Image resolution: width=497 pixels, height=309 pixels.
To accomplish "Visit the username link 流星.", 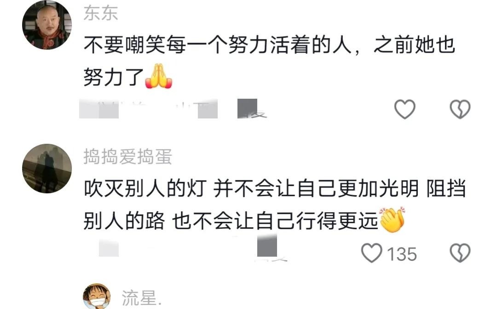I will [142, 298].
